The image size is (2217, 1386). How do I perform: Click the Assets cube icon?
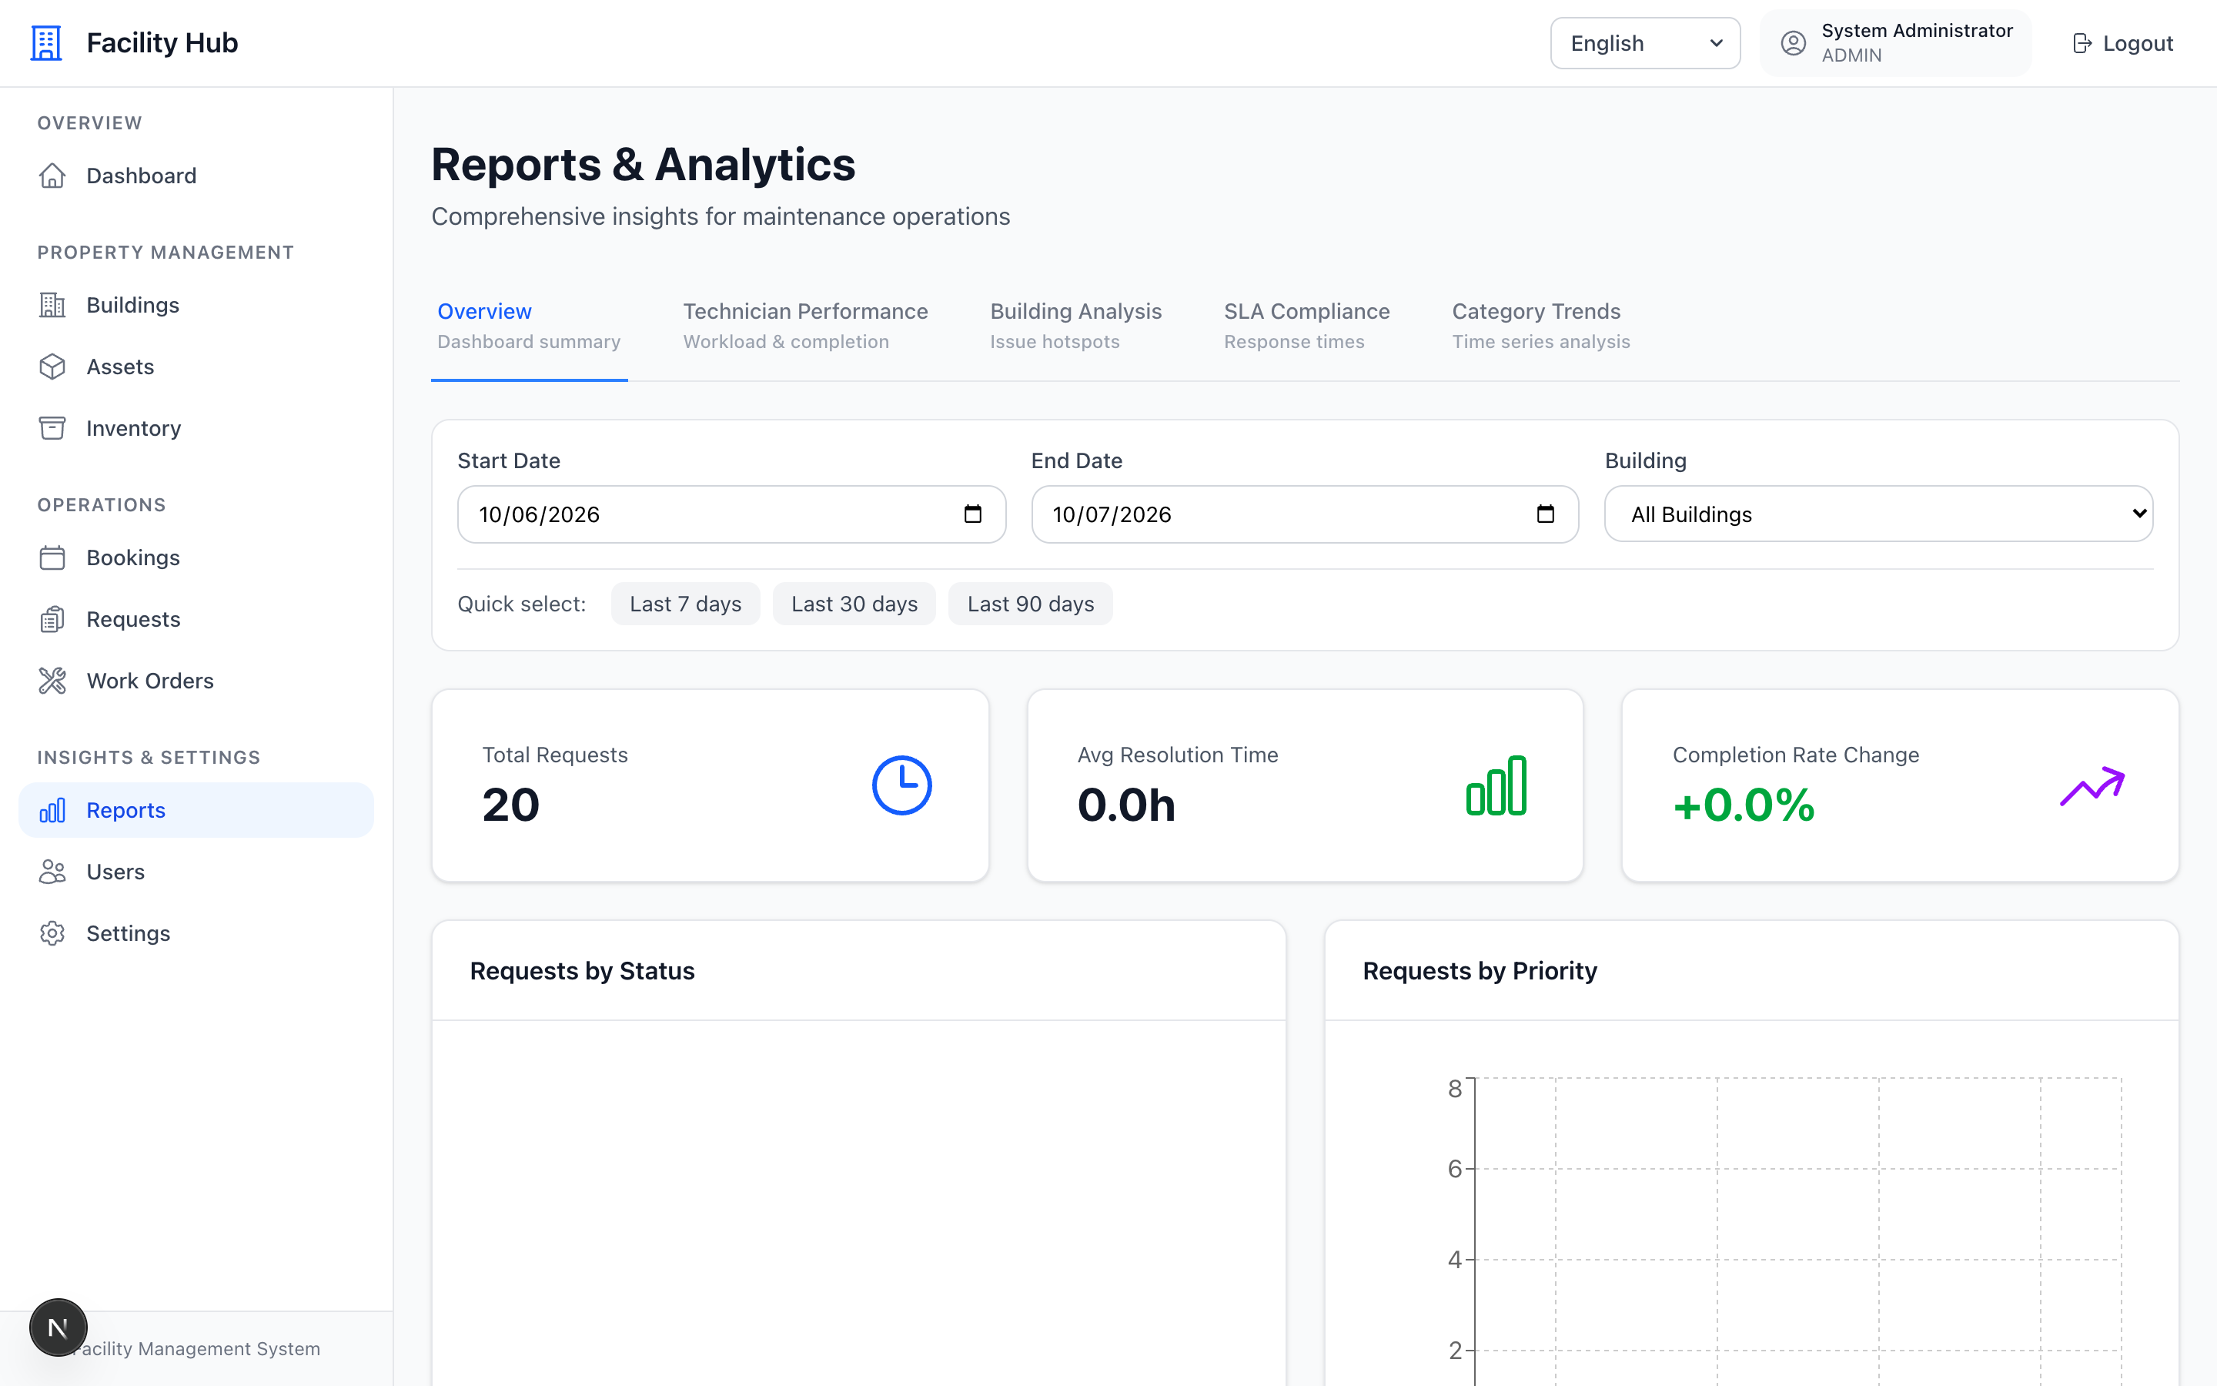point(52,366)
